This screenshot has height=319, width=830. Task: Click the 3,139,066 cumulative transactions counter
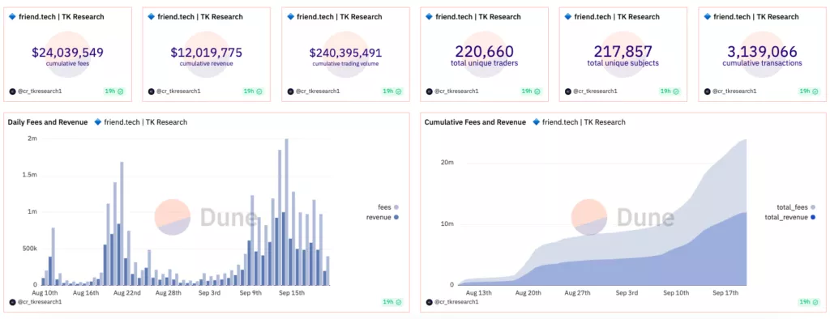tap(762, 51)
